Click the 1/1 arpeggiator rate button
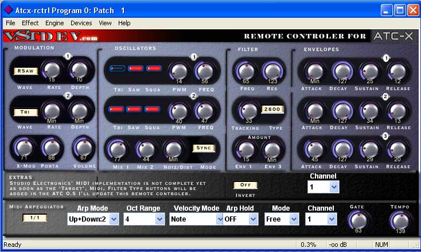 [x=34, y=218]
